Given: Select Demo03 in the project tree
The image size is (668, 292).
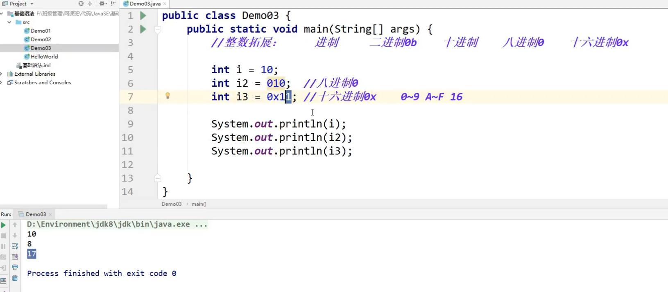Looking at the screenshot, I should [41, 48].
